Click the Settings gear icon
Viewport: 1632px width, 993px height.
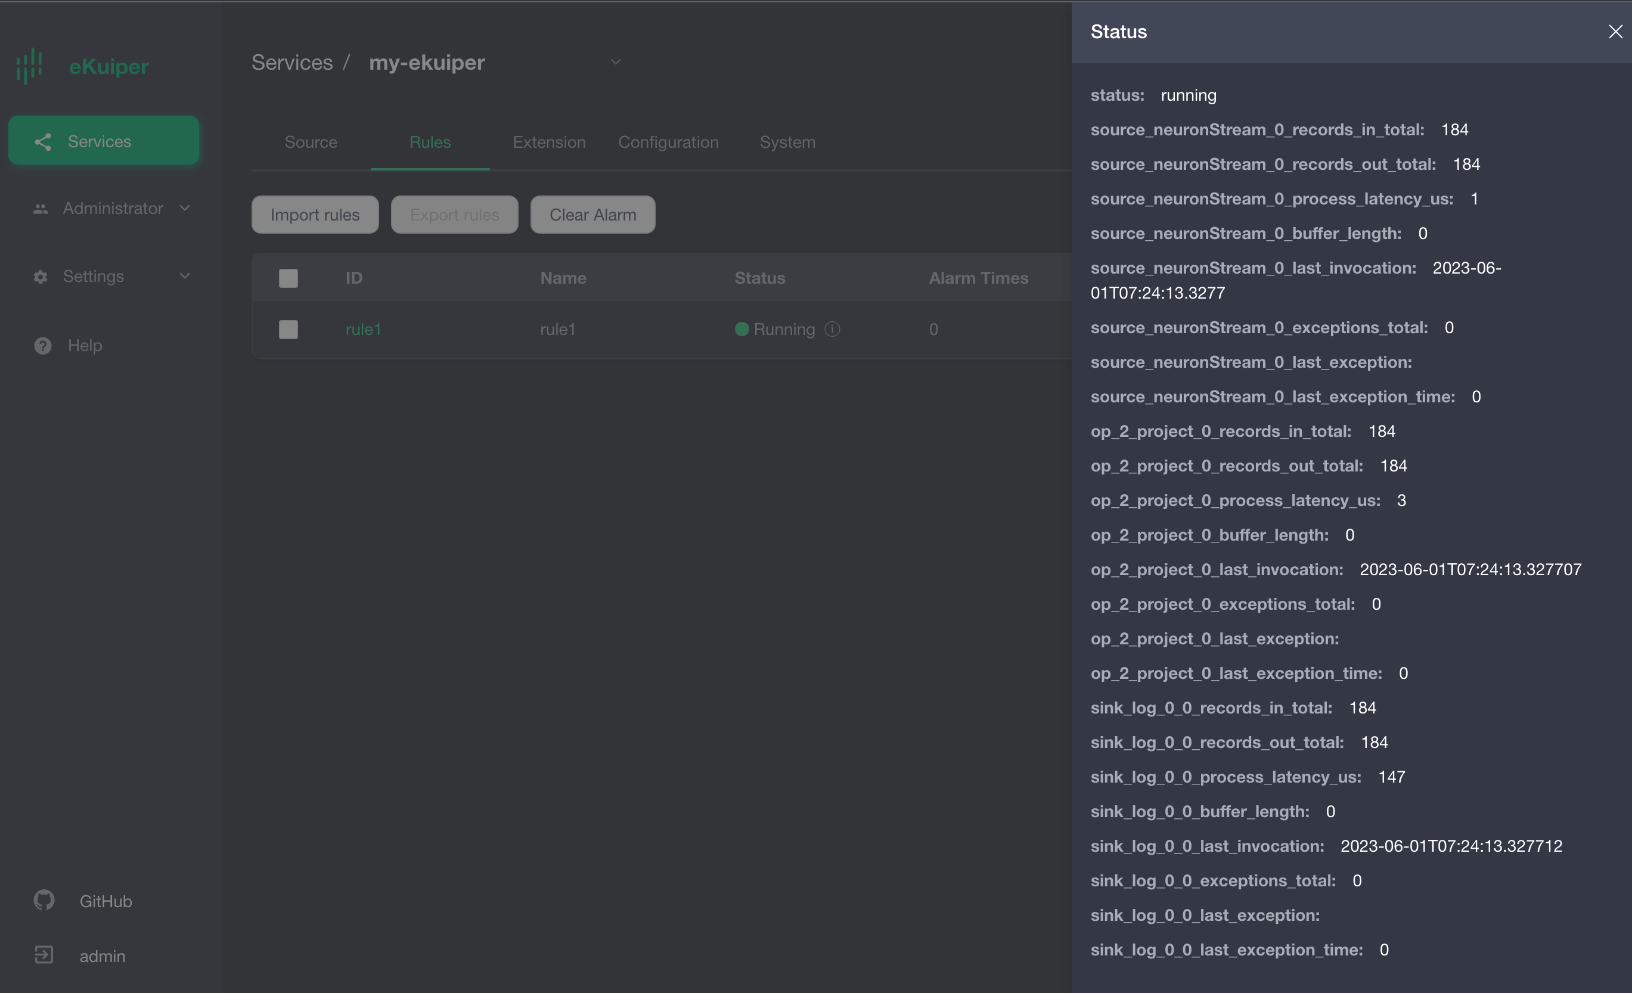(41, 277)
